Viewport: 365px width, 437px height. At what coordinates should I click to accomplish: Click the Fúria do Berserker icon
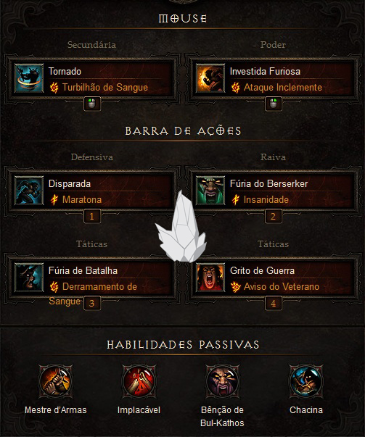click(x=210, y=191)
